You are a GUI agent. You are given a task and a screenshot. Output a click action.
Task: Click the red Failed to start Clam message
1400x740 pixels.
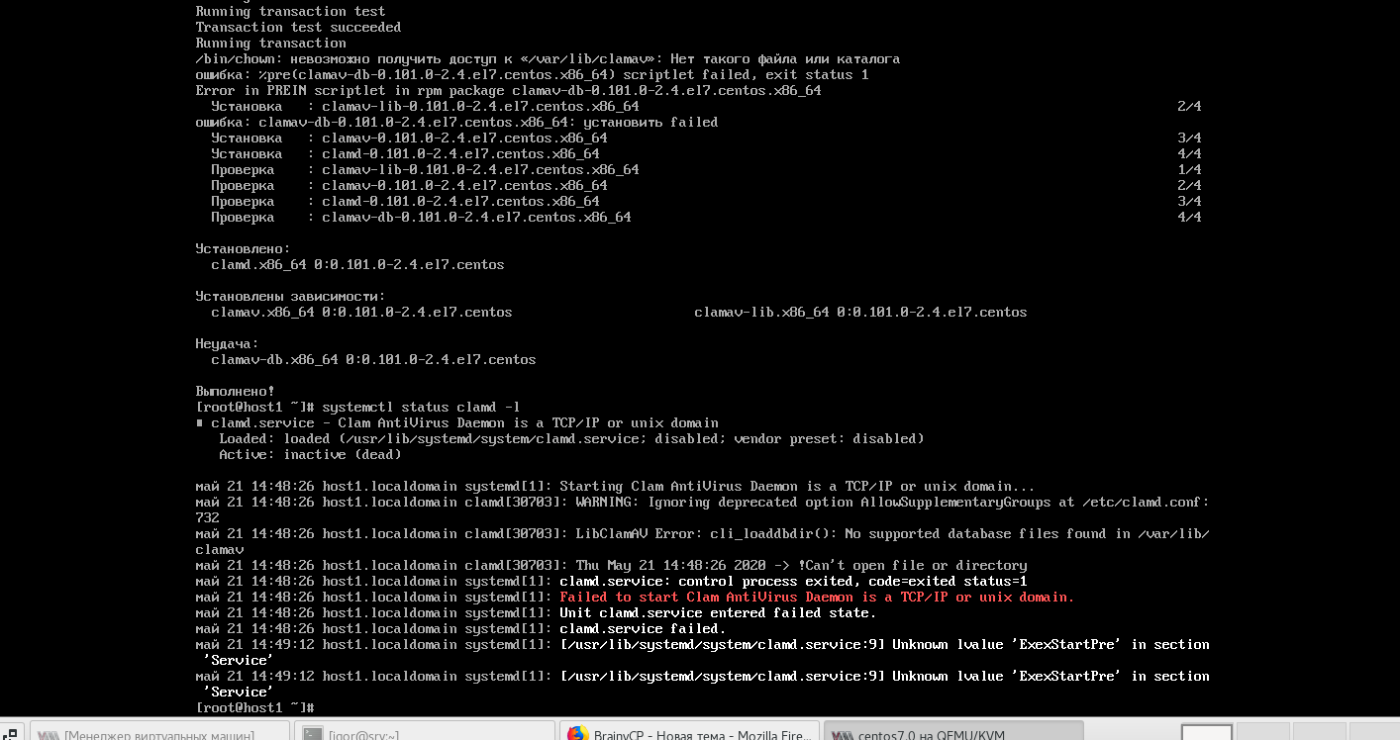tap(816, 597)
